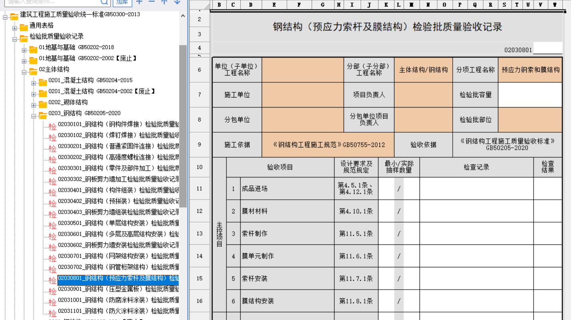Click the move down arrow icon
The image size is (571, 320).
[x=177, y=2]
